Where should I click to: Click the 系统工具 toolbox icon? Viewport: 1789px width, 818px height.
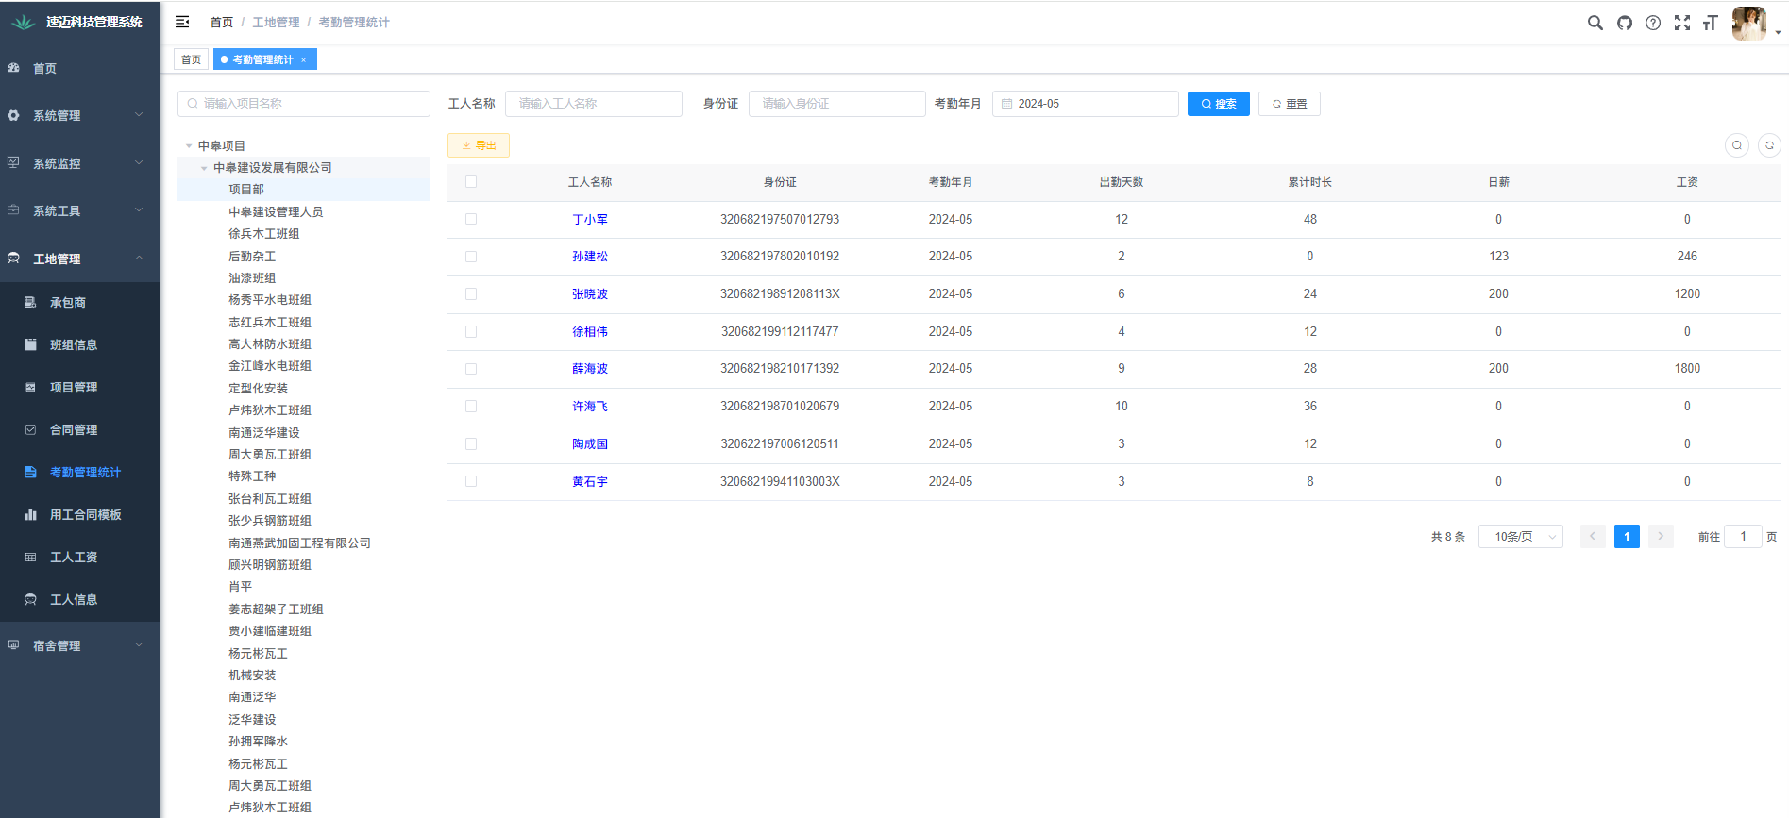(13, 210)
